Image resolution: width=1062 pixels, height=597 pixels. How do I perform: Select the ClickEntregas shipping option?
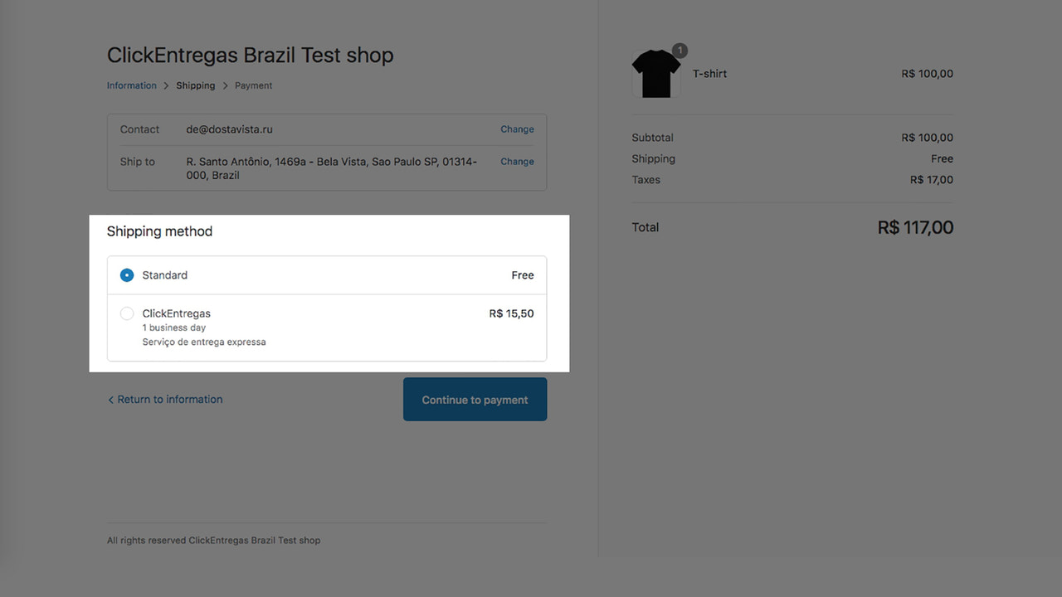click(126, 313)
